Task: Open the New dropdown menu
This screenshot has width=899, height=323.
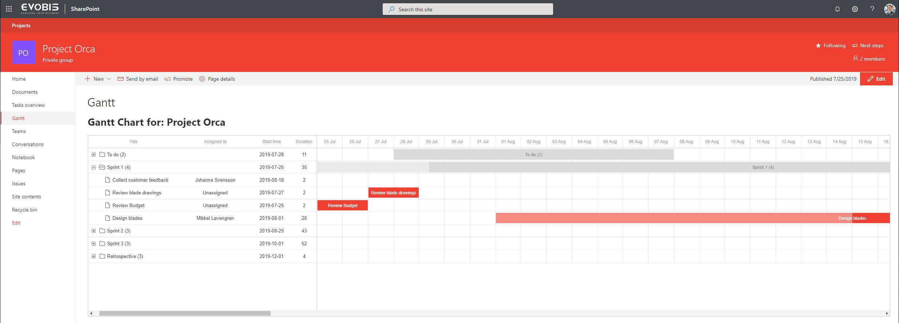Action: 109,79
